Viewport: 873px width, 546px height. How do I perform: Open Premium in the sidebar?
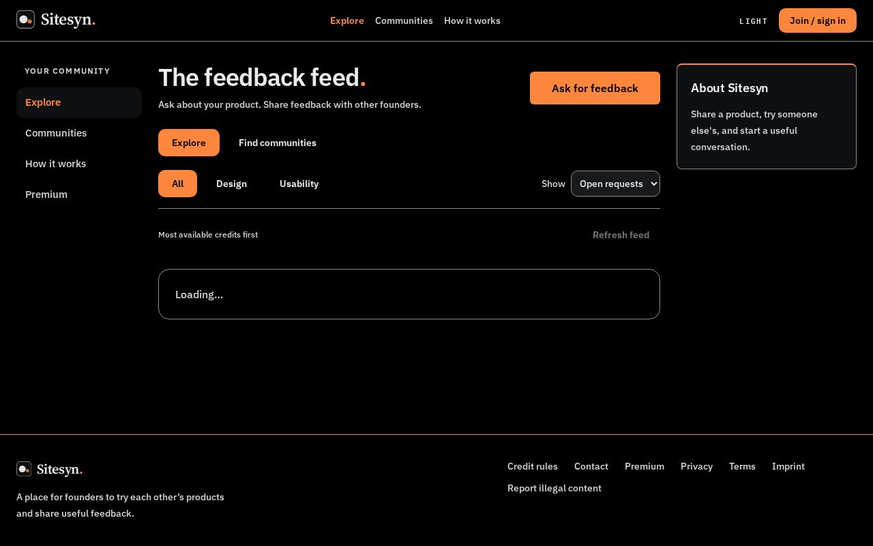pyautogui.click(x=79, y=195)
